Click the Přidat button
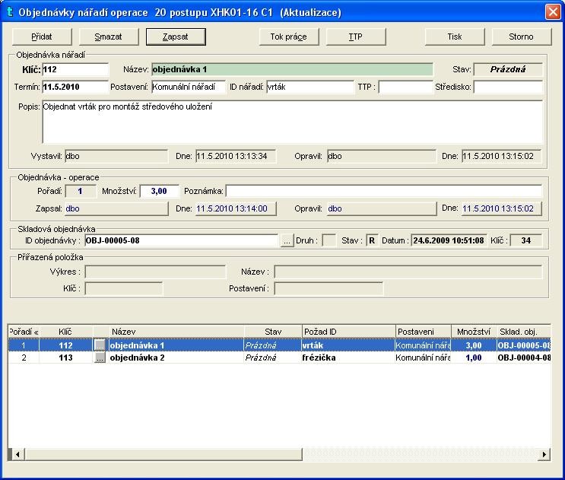 click(x=42, y=37)
